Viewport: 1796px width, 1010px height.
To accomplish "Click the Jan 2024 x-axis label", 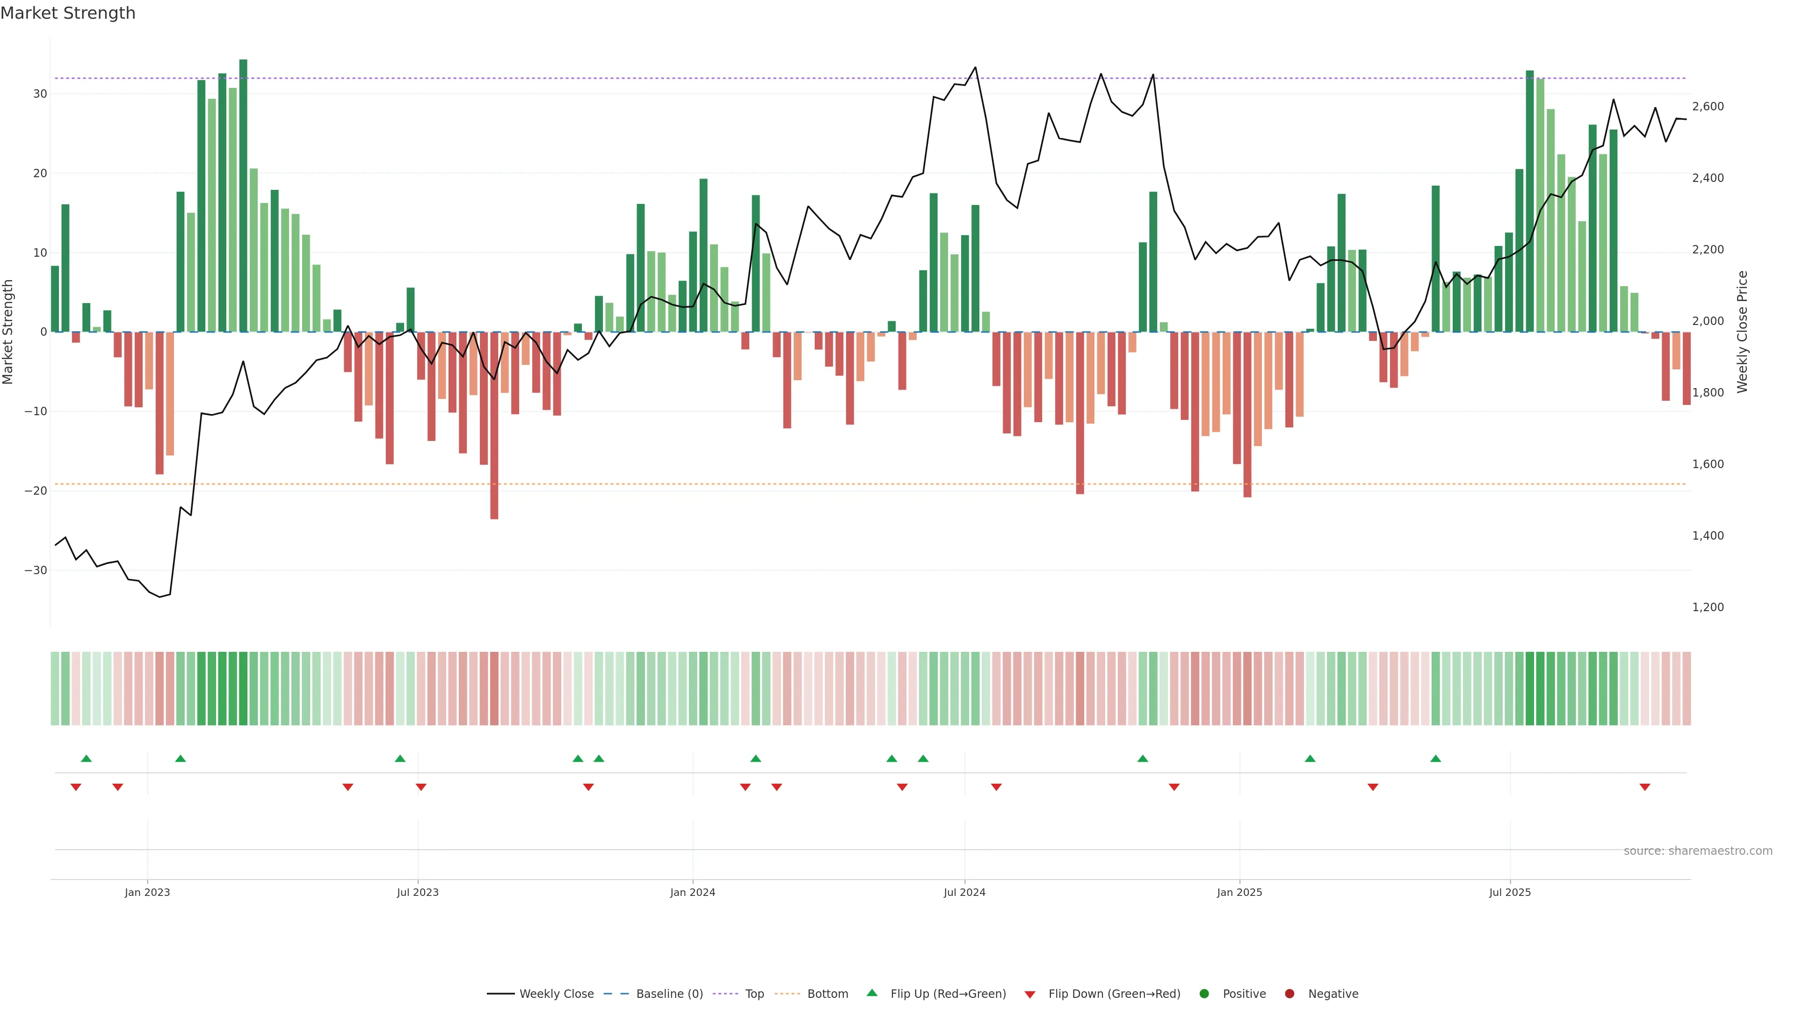I will pyautogui.click(x=692, y=892).
